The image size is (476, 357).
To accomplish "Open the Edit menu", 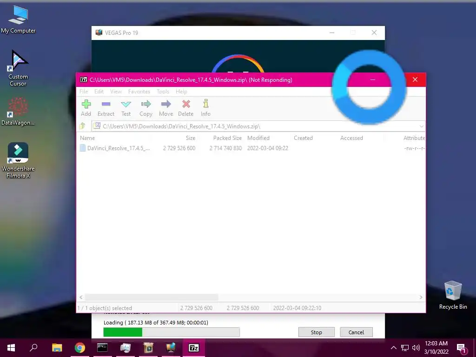I will (x=99, y=92).
